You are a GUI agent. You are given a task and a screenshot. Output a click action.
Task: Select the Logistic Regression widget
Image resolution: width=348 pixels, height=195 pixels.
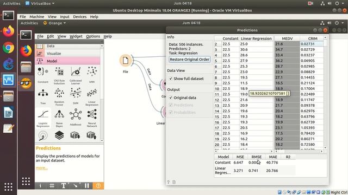point(43,118)
